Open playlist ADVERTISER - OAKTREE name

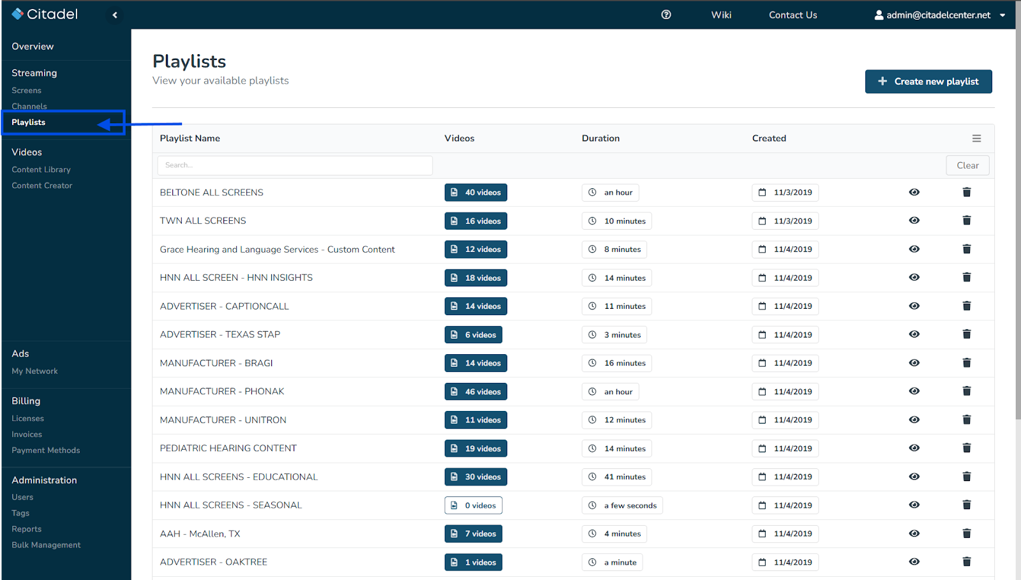coord(213,562)
